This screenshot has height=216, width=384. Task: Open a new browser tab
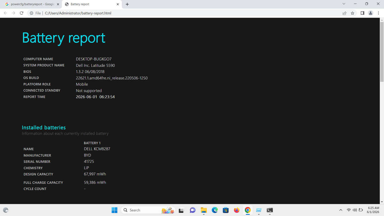click(x=127, y=4)
